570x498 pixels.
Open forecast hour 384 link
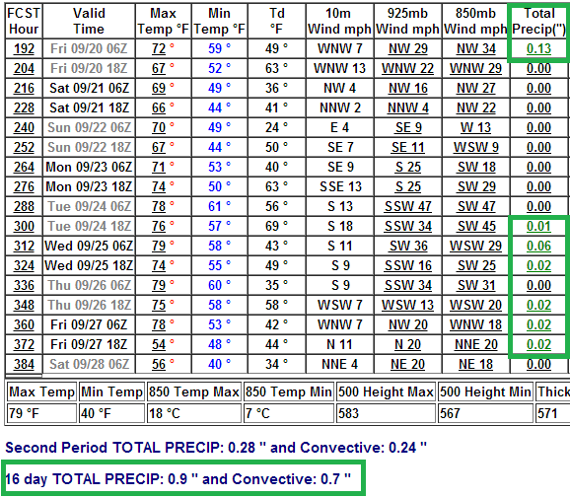pos(24,364)
